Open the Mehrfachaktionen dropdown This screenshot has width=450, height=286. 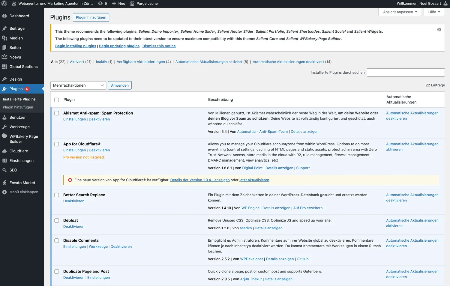78,85
